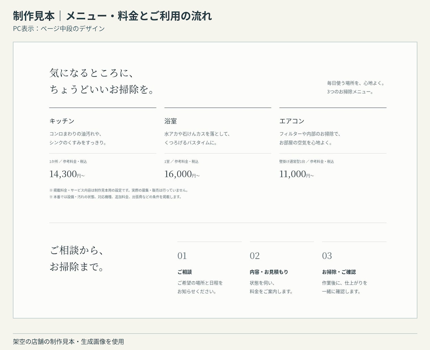The image size is (430, 350).
Task: Click step number 03
Action: tap(327, 256)
